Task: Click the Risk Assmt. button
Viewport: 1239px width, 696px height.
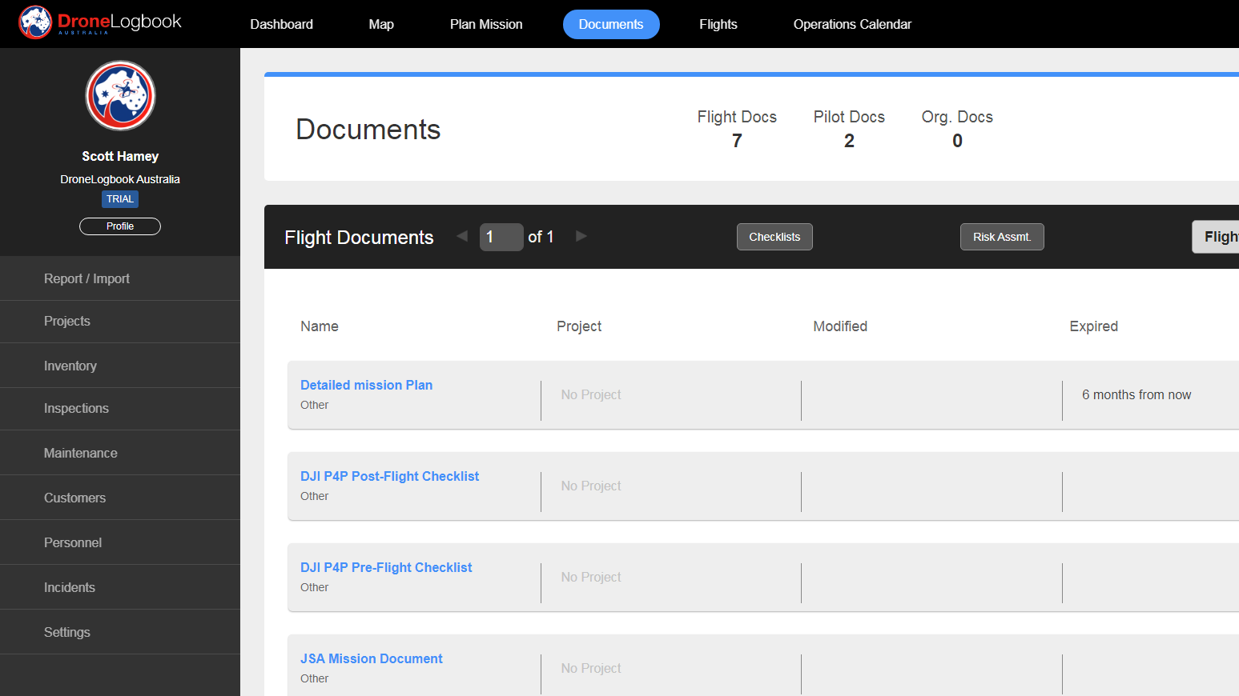Action: tap(1002, 237)
